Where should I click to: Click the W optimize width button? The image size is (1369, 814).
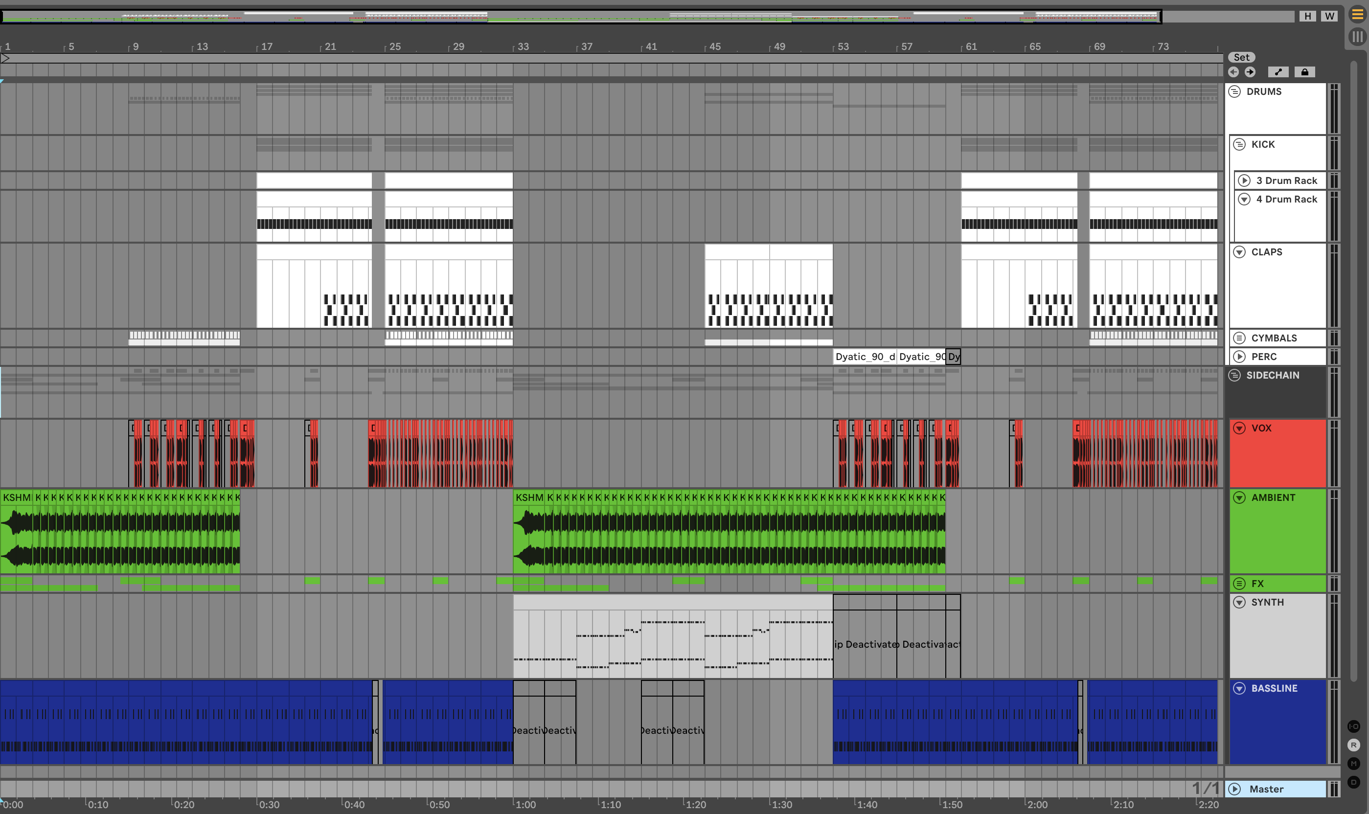pos(1329,16)
